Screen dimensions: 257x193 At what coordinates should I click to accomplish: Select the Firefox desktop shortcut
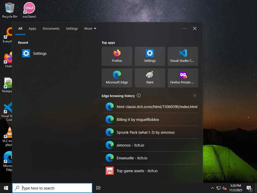(x=8, y=60)
